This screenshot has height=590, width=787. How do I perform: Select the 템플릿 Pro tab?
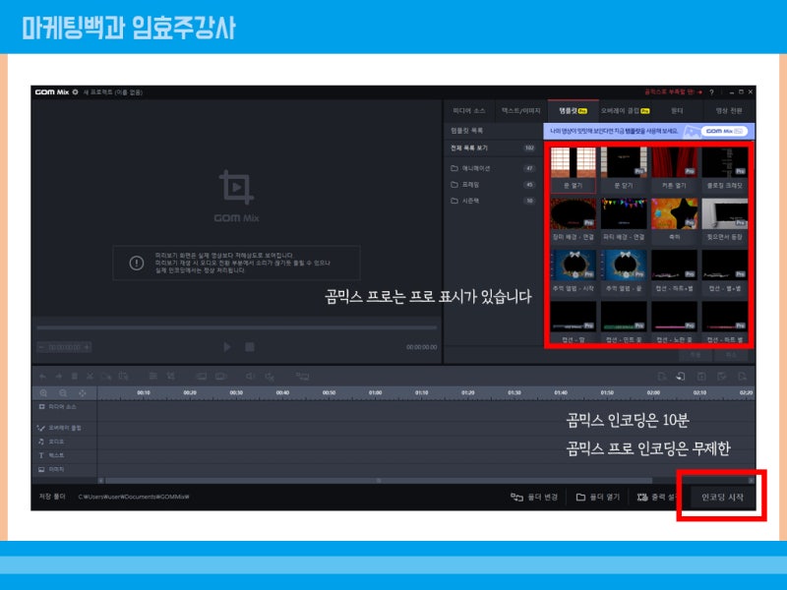coord(573,110)
